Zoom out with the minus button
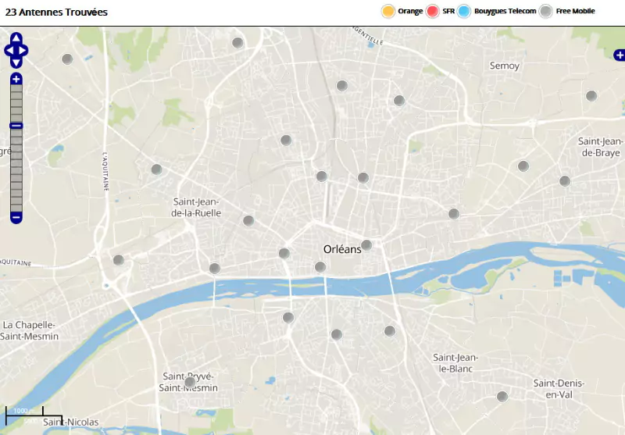Image resolution: width=625 pixels, height=435 pixels. click(16, 216)
